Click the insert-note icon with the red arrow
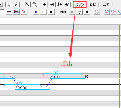Screen dimensions: 121x108 pyautogui.click(x=9, y=12)
